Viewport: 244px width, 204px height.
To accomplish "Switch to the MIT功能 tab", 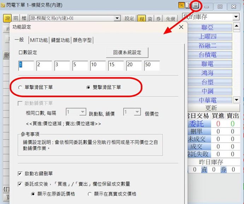I will click(38, 40).
